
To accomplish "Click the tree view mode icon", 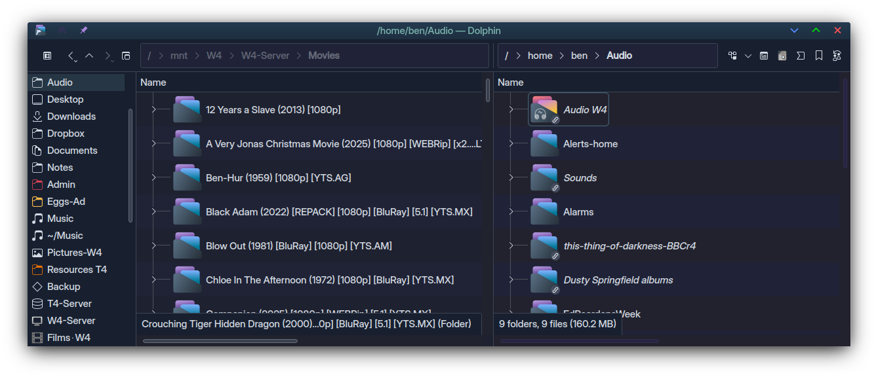I will (x=732, y=56).
